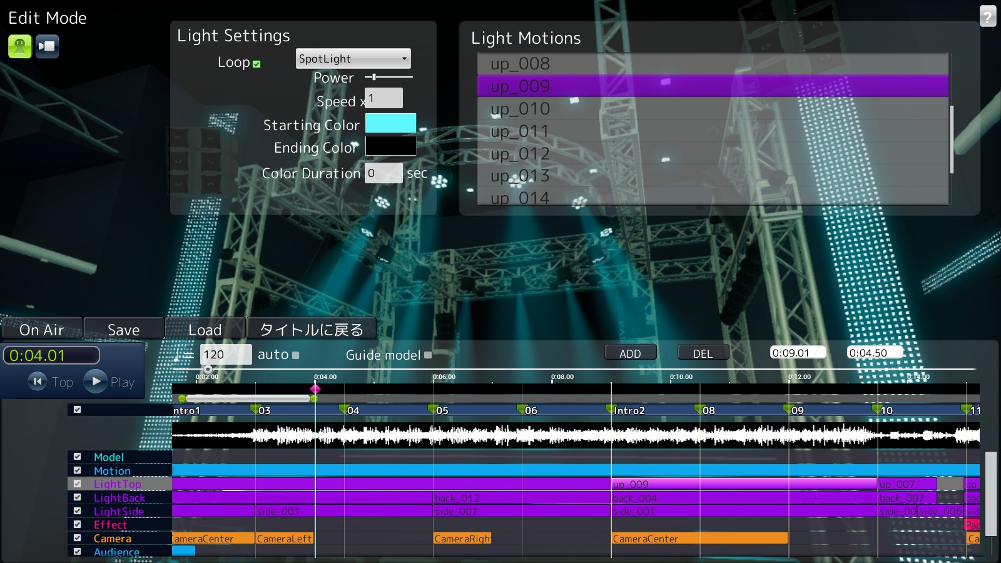This screenshot has width=1001, height=563.
Task: Toggle the Loop checkbox in Light Settings
Action: 256,63
